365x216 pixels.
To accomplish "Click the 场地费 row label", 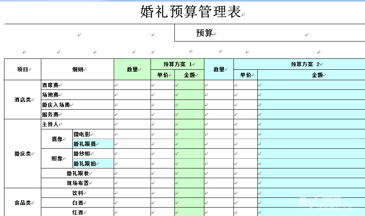I will point(50,95).
